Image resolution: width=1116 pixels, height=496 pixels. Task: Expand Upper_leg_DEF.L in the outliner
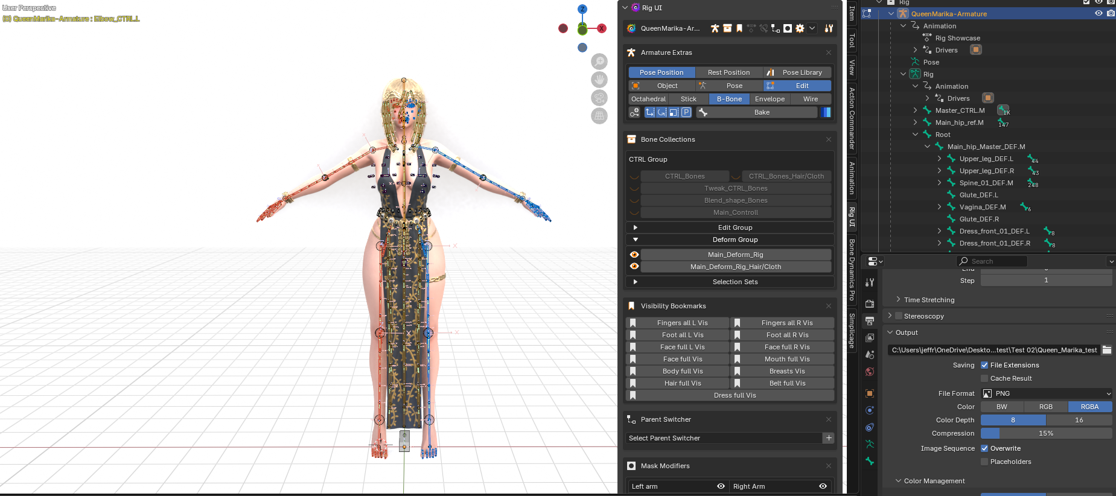point(939,159)
